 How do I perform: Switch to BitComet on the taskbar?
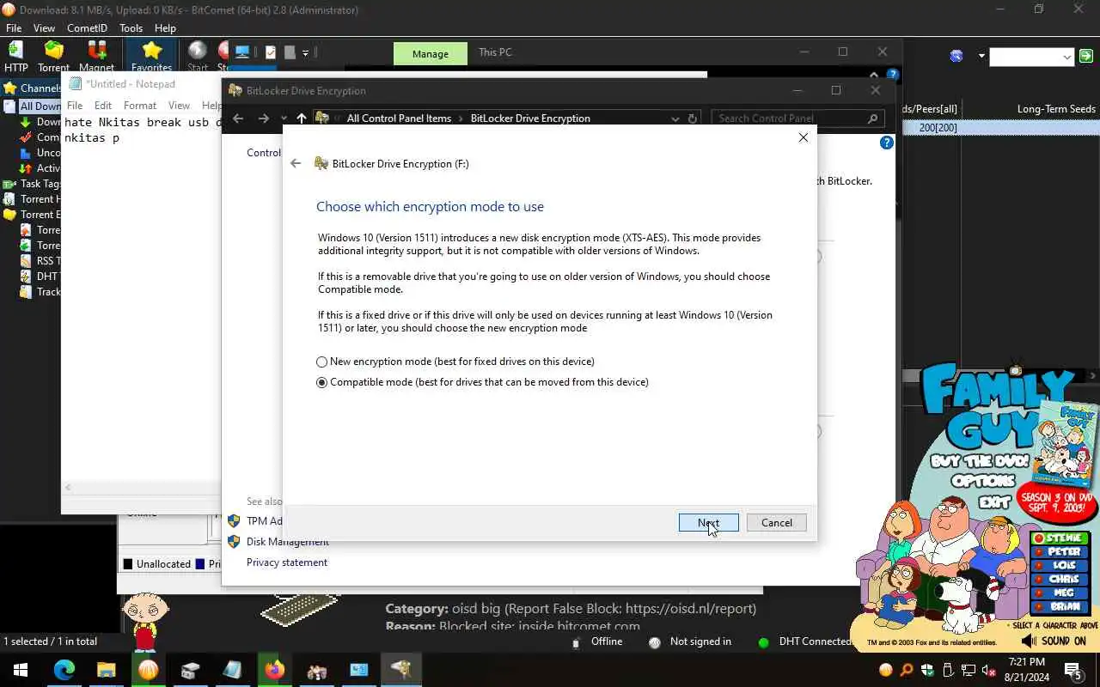(148, 670)
